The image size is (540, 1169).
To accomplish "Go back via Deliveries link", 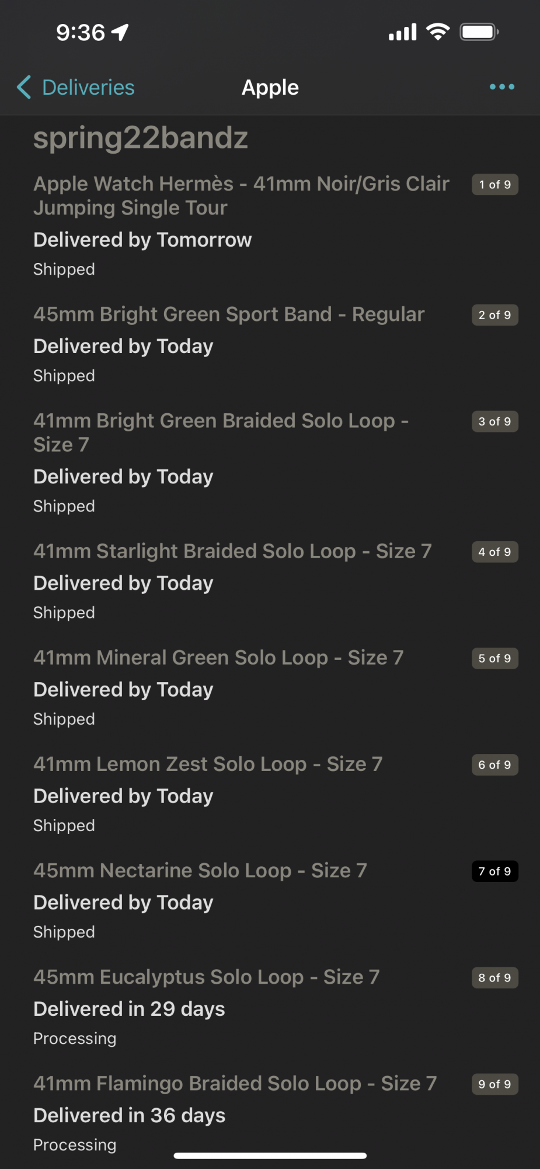I will (x=88, y=87).
